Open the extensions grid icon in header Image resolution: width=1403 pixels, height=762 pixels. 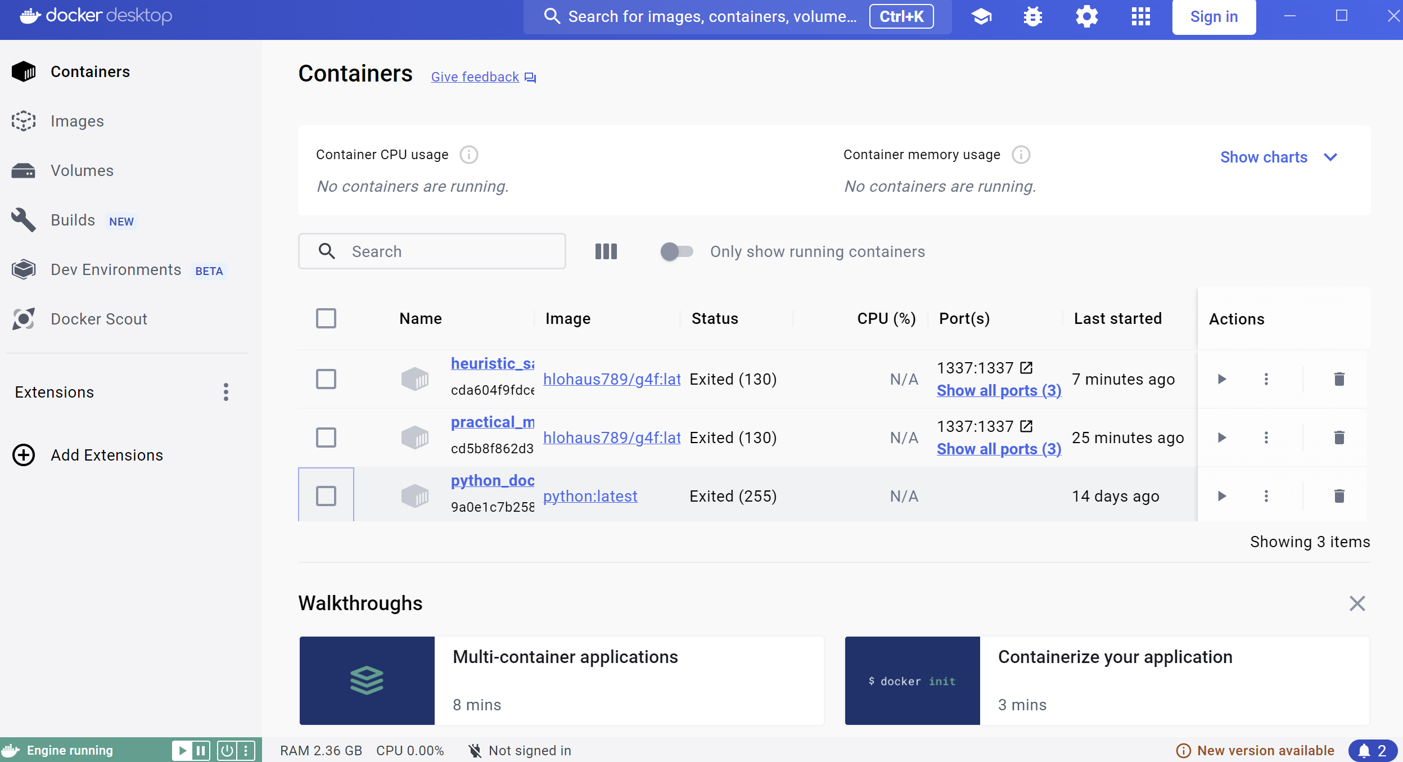(1140, 16)
